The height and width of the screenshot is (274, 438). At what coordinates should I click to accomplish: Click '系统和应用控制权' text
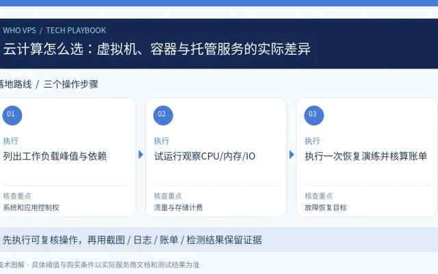pyautogui.click(x=31, y=208)
